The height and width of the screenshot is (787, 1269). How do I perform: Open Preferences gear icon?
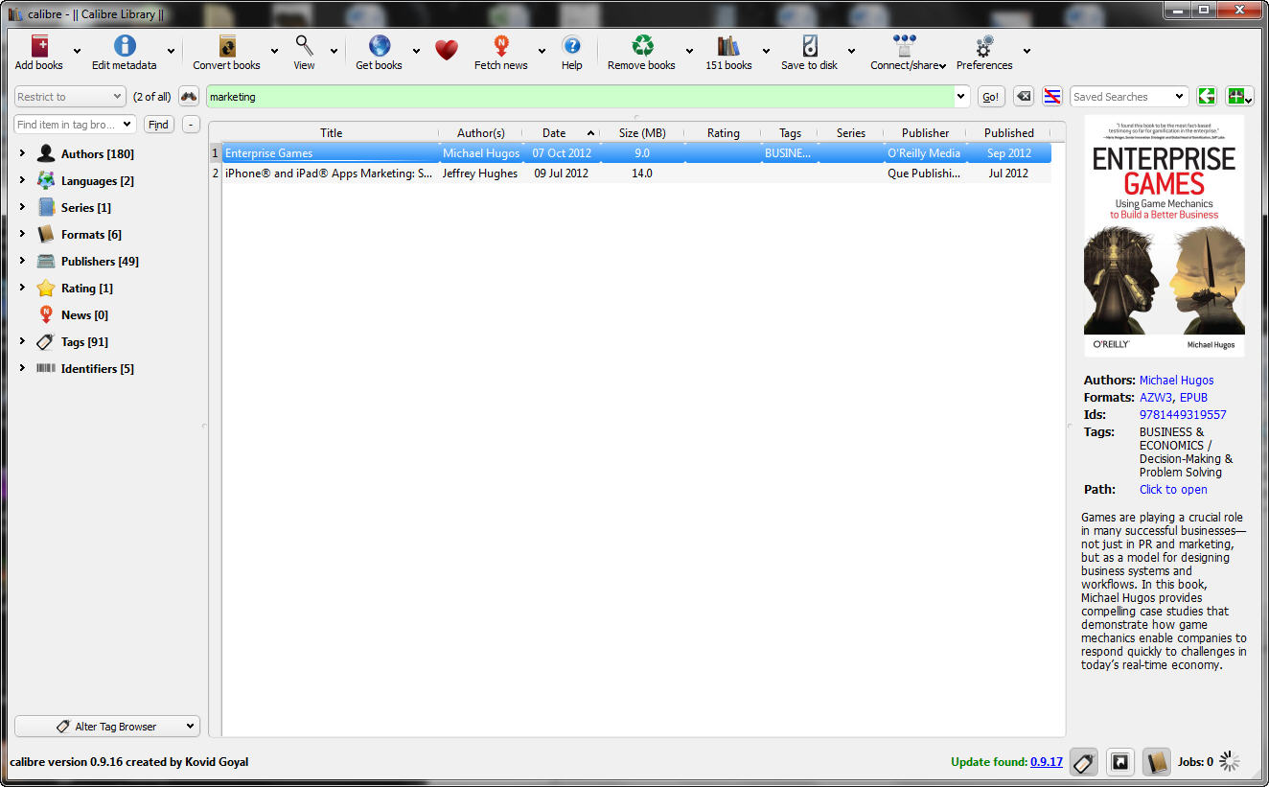pyautogui.click(x=984, y=46)
